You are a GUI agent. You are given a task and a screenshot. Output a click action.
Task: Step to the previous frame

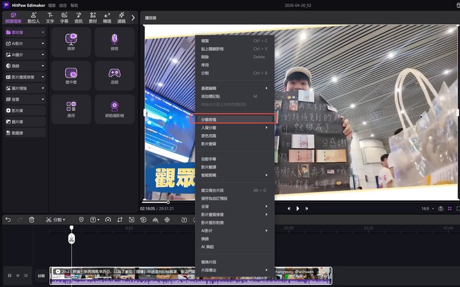(x=289, y=209)
